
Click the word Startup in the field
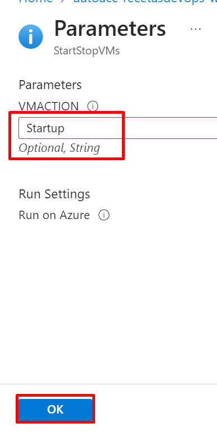coord(45,128)
